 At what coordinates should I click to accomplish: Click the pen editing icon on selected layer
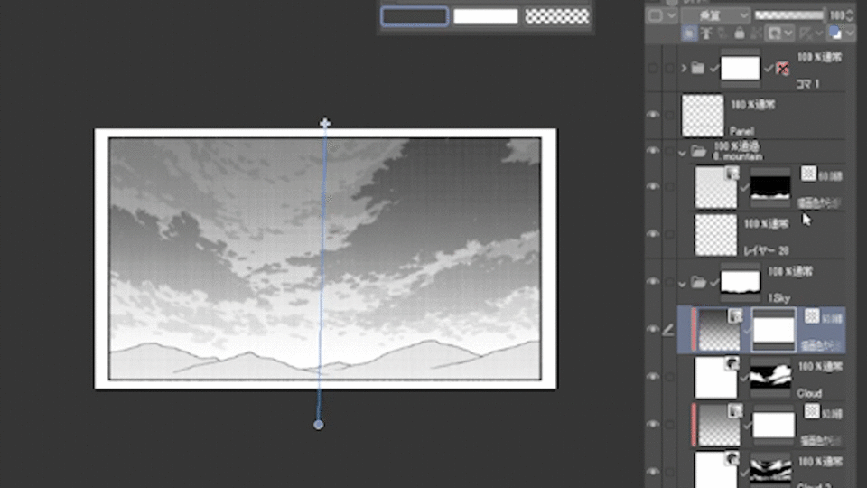pos(668,331)
